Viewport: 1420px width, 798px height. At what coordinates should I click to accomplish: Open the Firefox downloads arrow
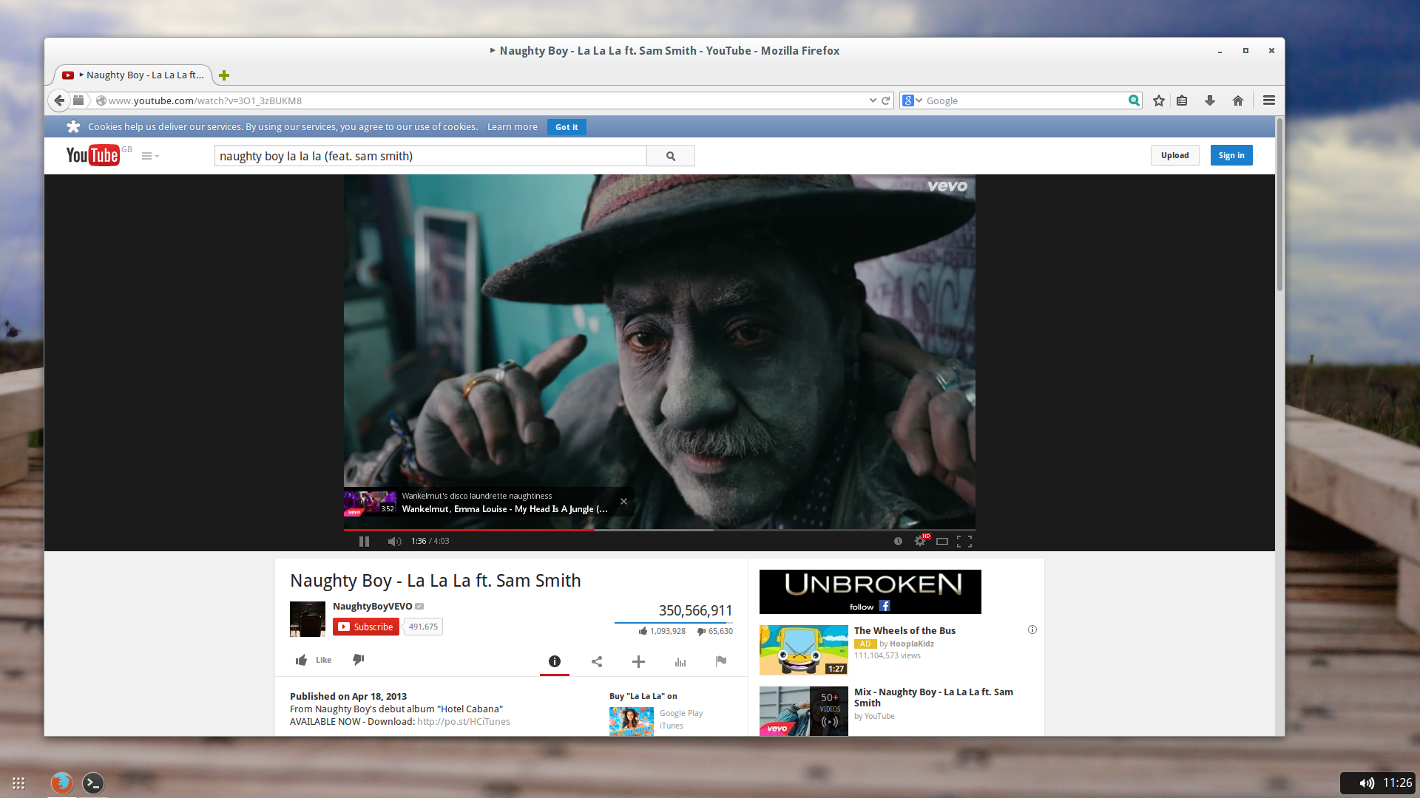pos(1210,100)
